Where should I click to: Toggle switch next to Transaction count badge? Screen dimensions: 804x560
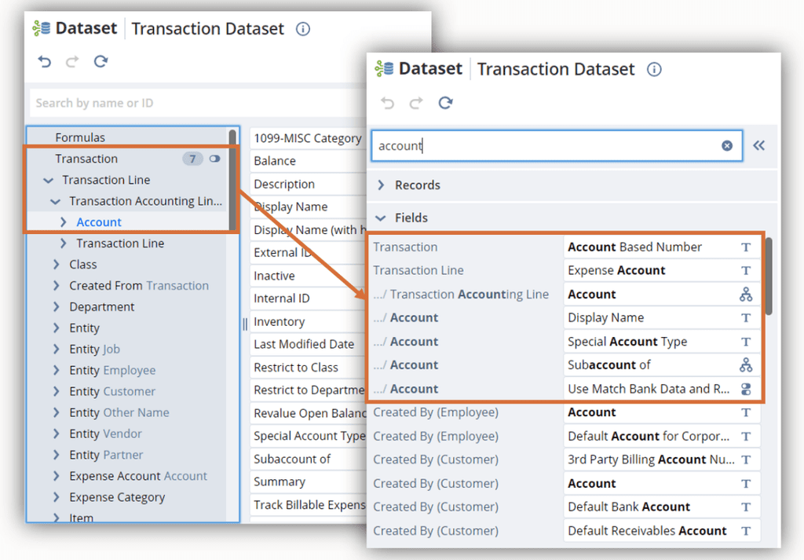215,159
